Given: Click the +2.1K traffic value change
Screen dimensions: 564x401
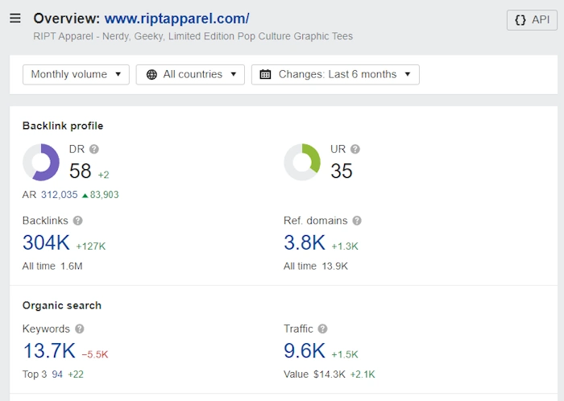Looking at the screenshot, I should pyautogui.click(x=363, y=374).
